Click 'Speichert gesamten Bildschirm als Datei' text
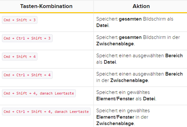The image size is (187, 127). click(135, 22)
